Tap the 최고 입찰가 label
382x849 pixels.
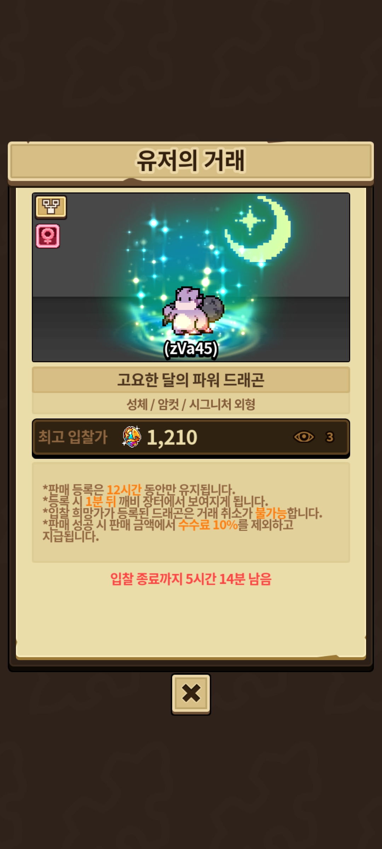point(73,437)
